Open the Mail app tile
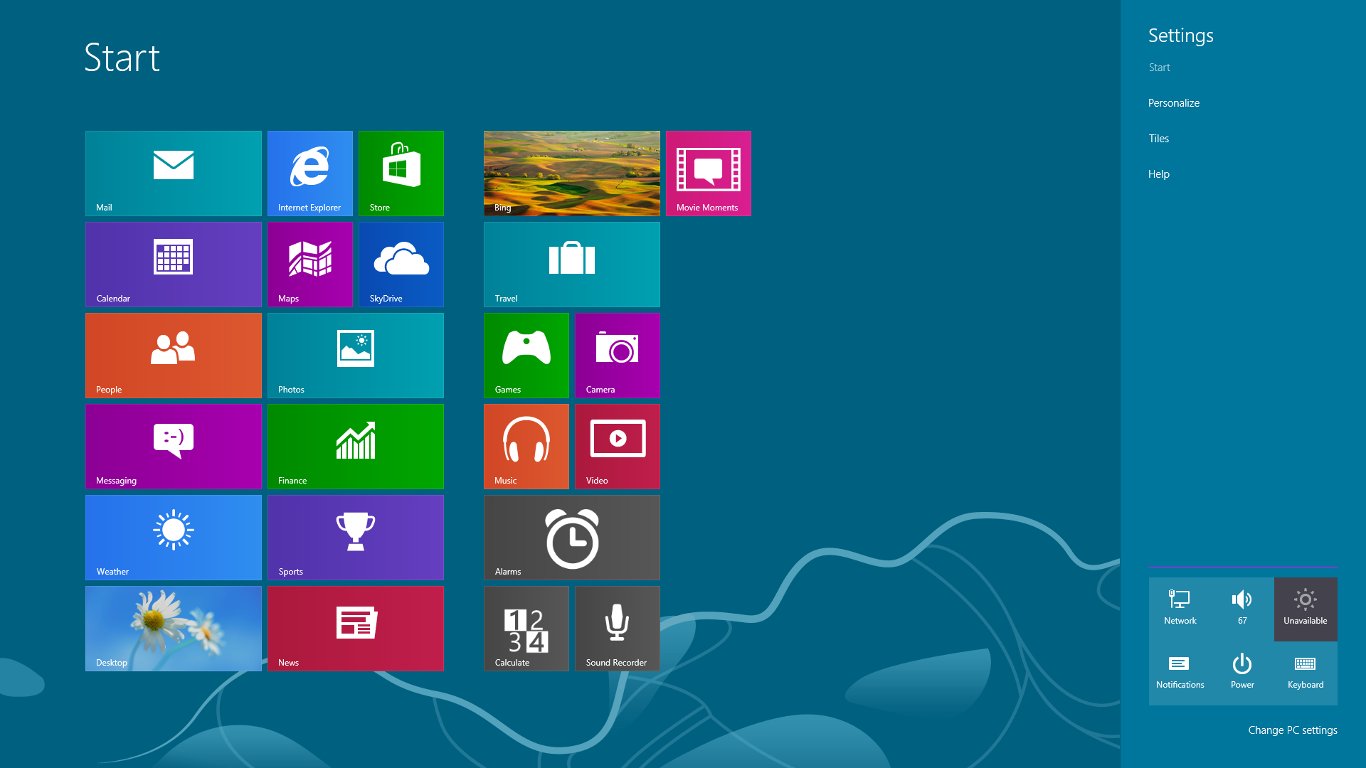Viewport: 1366px width, 768px height. [173, 173]
